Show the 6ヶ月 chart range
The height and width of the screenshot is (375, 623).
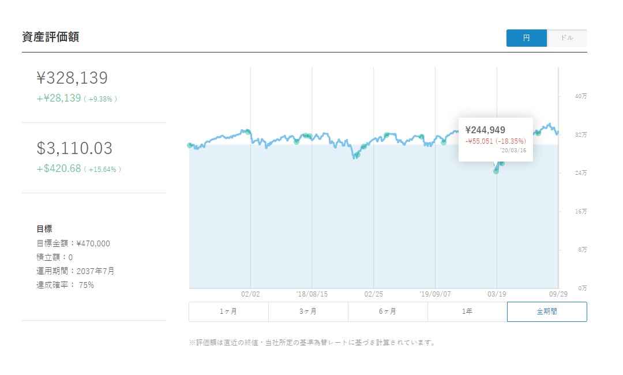coord(388,312)
